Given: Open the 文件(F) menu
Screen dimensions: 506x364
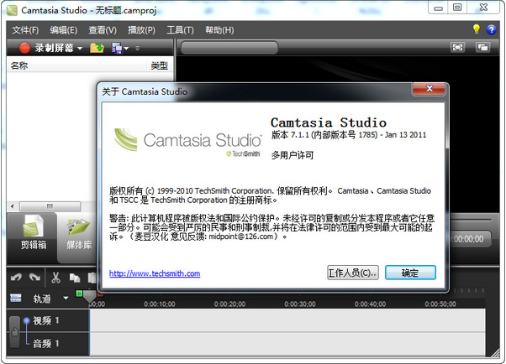Looking at the screenshot, I should (25, 30).
